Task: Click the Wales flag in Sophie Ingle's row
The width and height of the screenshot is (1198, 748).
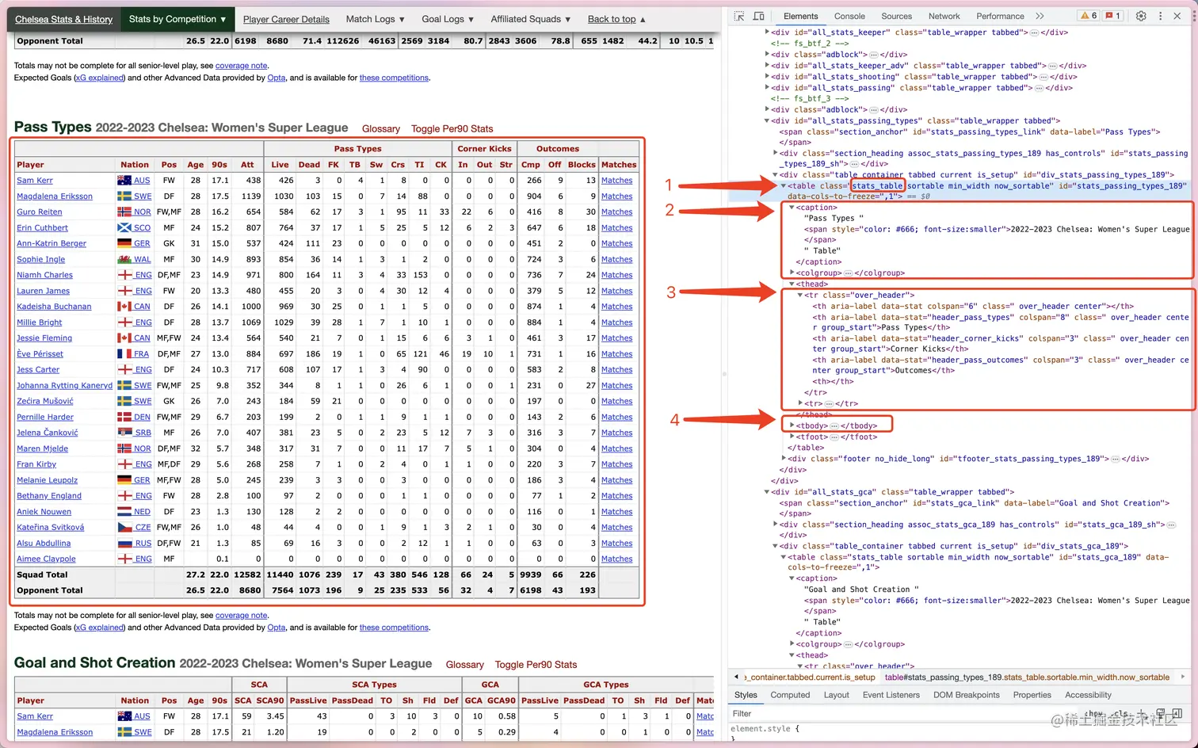Action: coord(124,260)
